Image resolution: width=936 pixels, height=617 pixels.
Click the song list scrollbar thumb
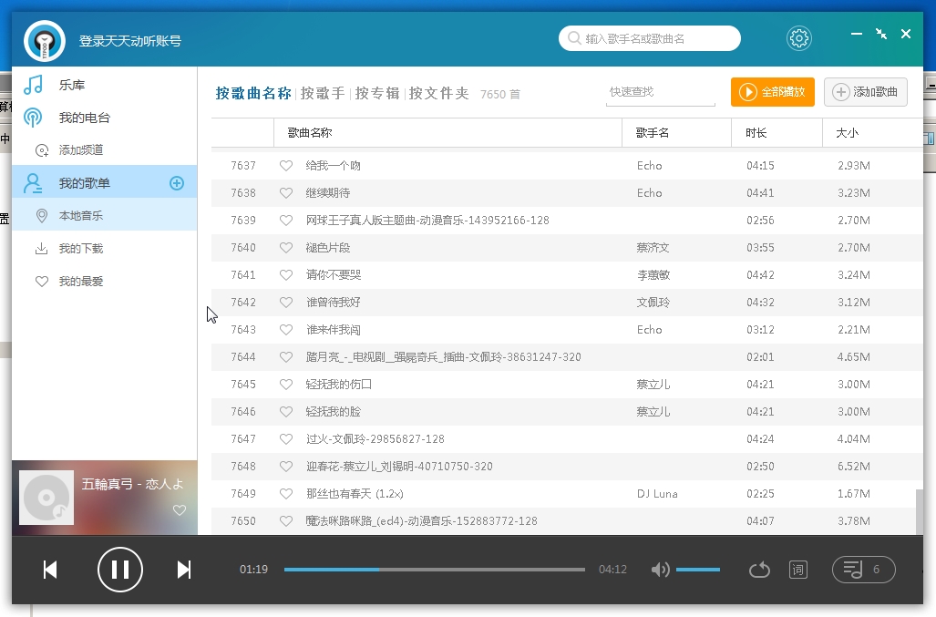[920, 512]
